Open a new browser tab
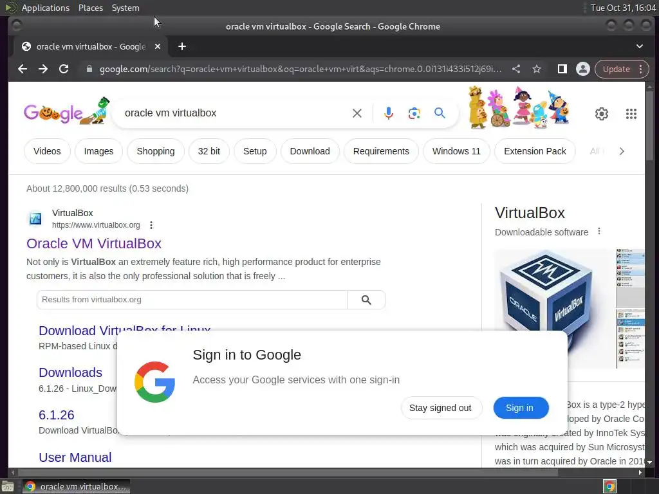 (x=182, y=46)
